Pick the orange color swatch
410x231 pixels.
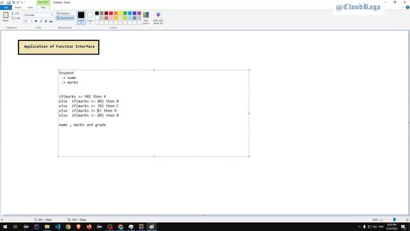116,13
